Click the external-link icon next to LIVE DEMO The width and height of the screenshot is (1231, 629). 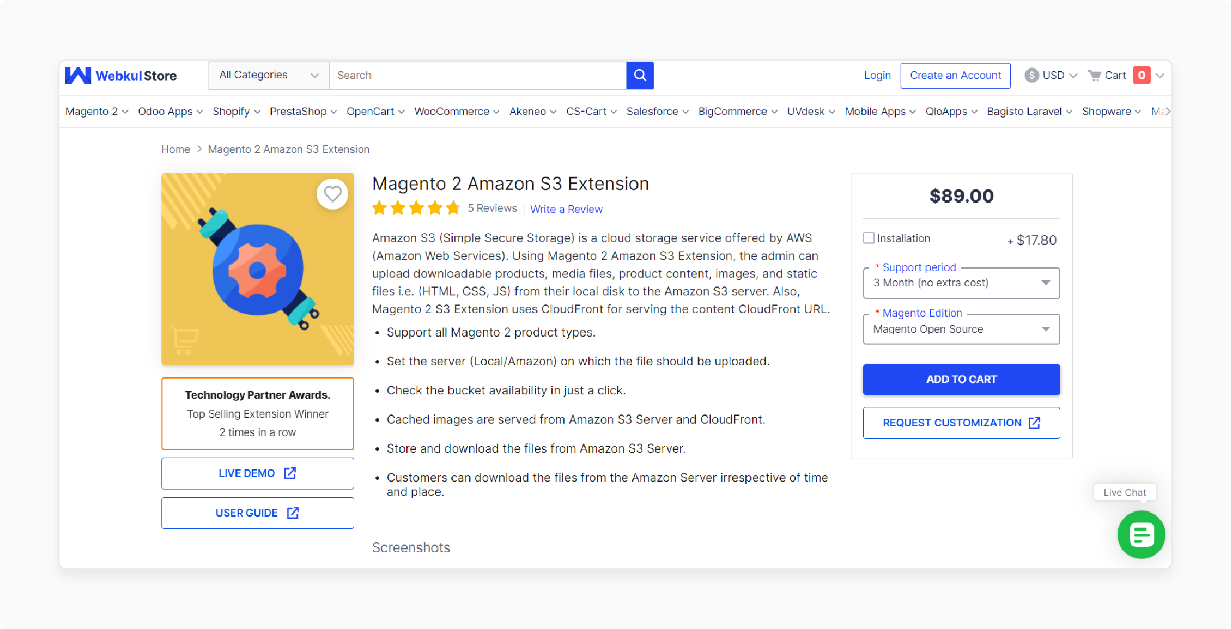point(290,473)
